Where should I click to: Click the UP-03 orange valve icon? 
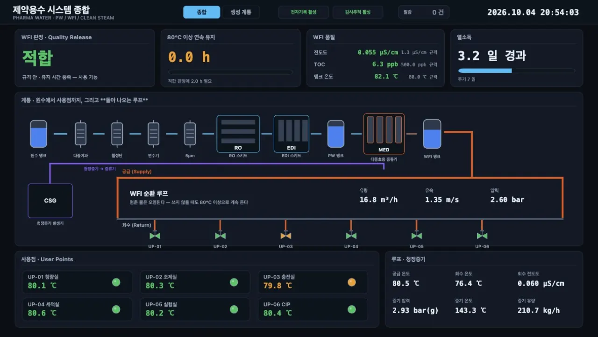(286, 236)
